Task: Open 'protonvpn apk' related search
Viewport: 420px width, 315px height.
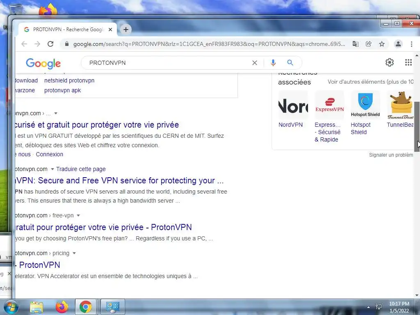Action: tap(62, 90)
